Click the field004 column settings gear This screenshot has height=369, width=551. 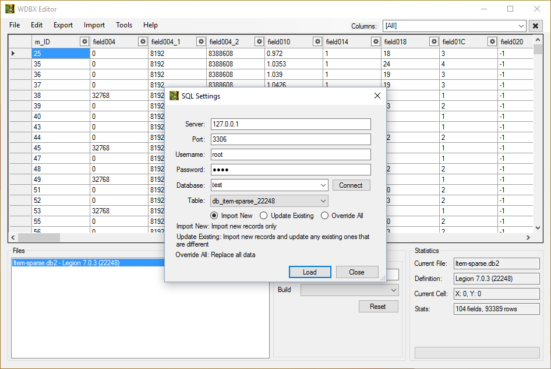pyautogui.click(x=143, y=41)
